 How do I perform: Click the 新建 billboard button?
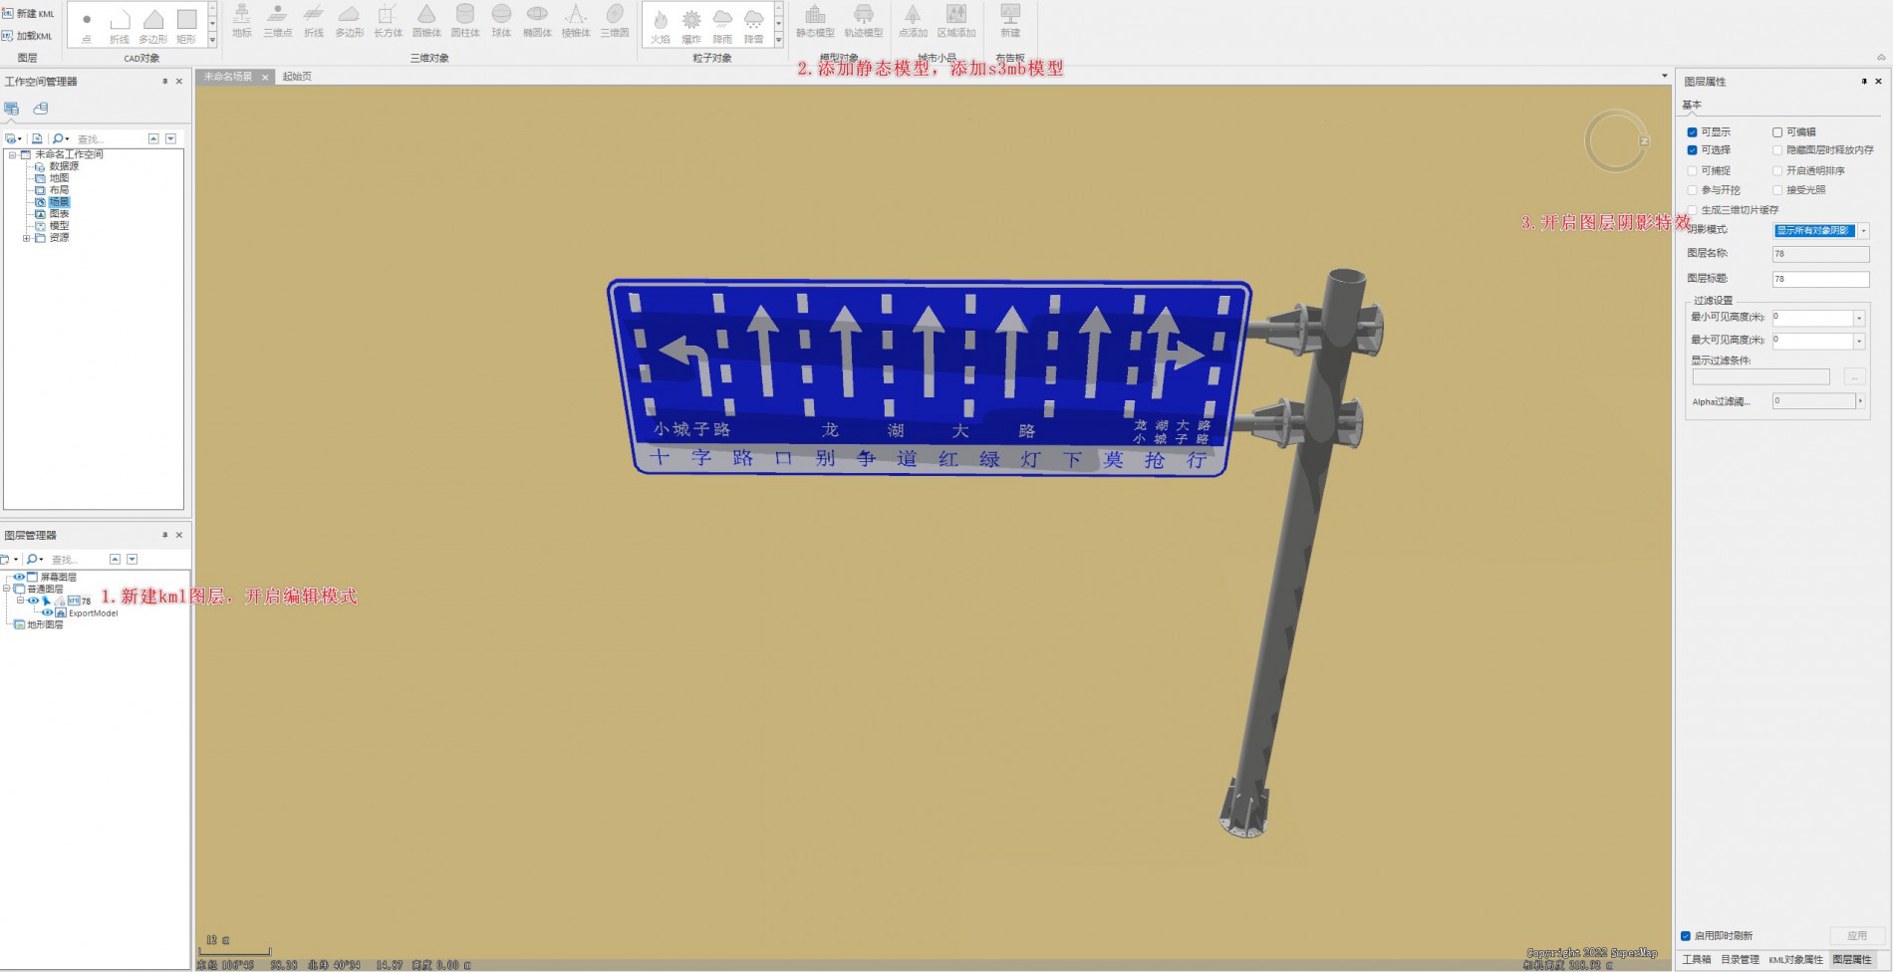click(1010, 21)
